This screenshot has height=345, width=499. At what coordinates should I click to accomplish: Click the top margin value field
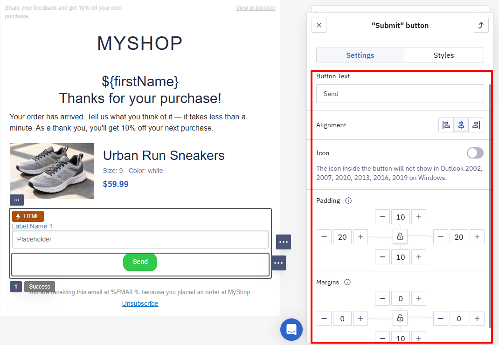[x=400, y=298]
